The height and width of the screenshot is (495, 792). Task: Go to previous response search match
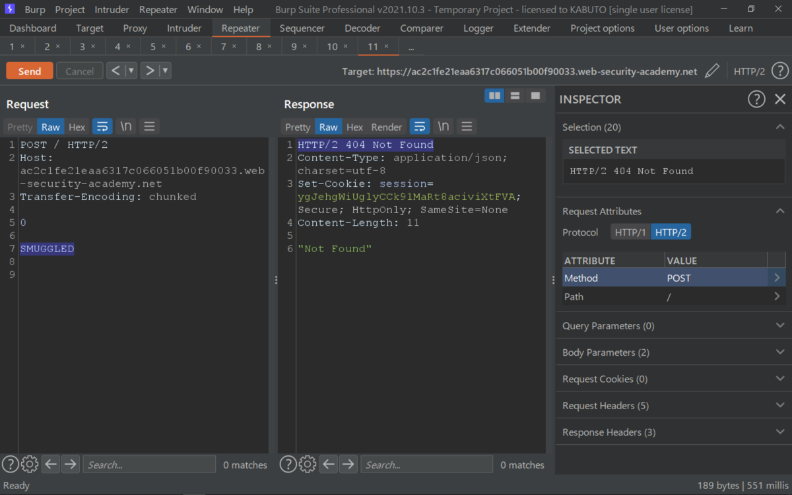[x=329, y=464]
